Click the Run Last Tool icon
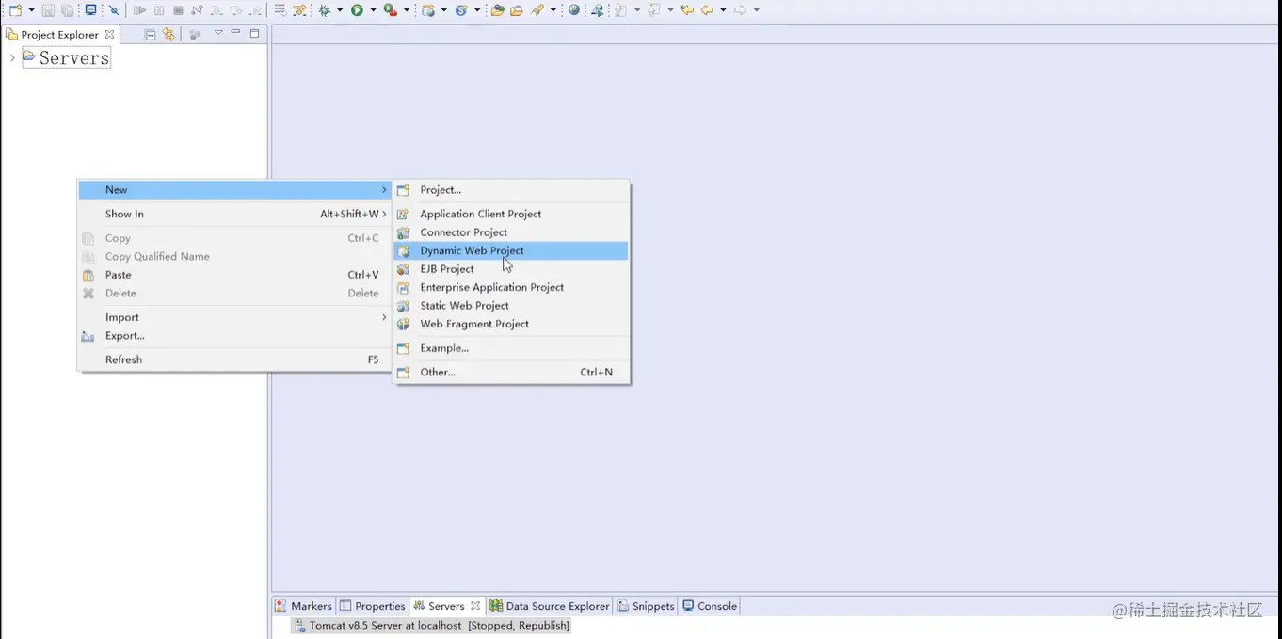1282x639 pixels. 391,10
